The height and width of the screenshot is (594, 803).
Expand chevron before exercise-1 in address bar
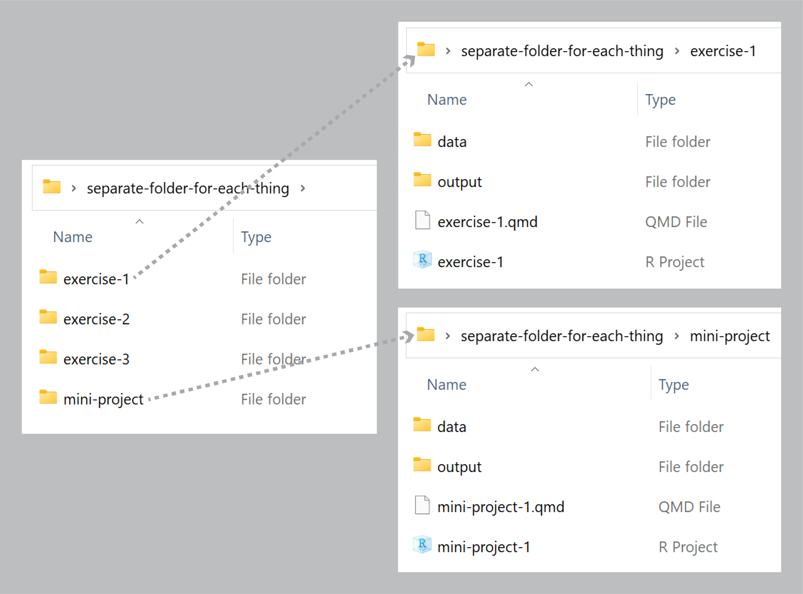(677, 51)
